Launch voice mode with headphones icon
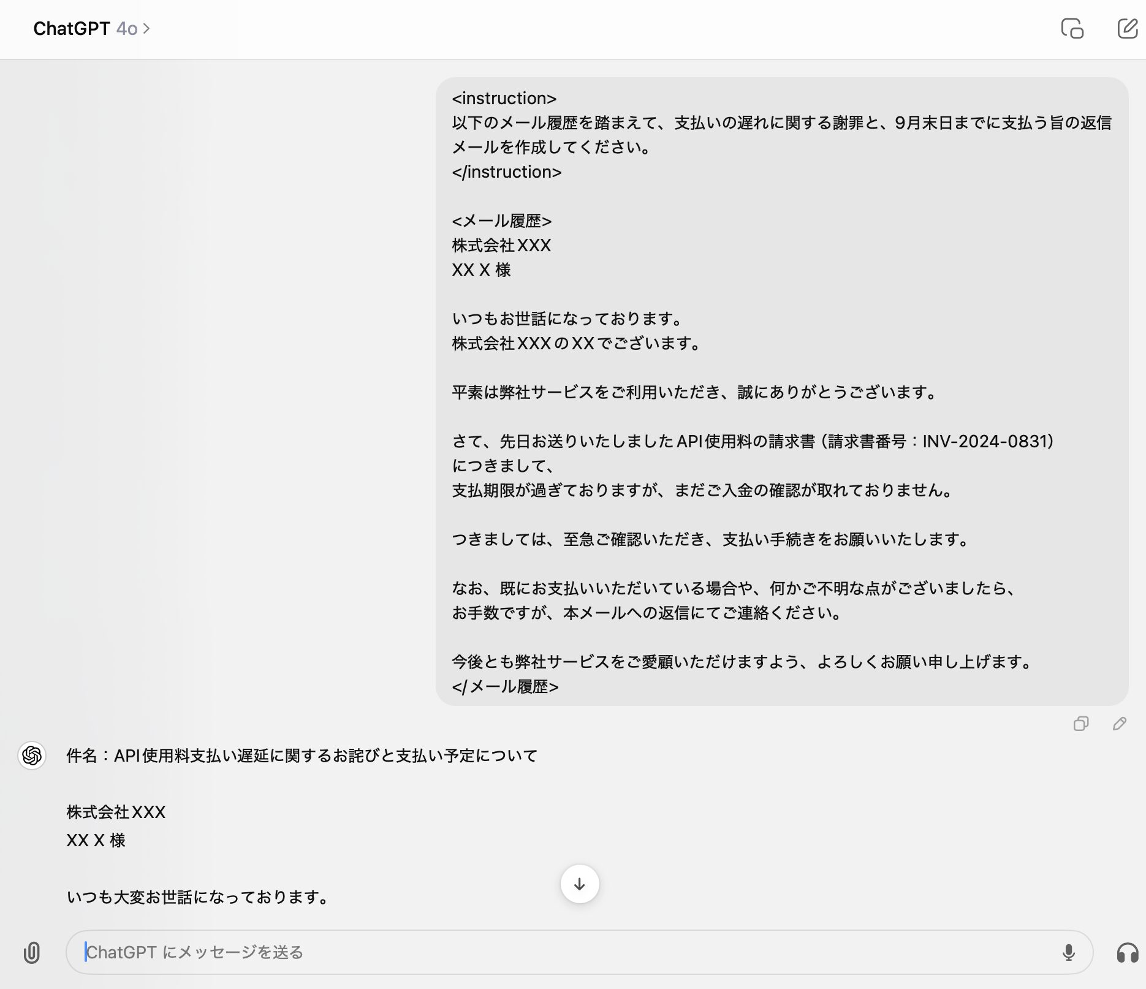This screenshot has height=989, width=1146. tap(1127, 952)
